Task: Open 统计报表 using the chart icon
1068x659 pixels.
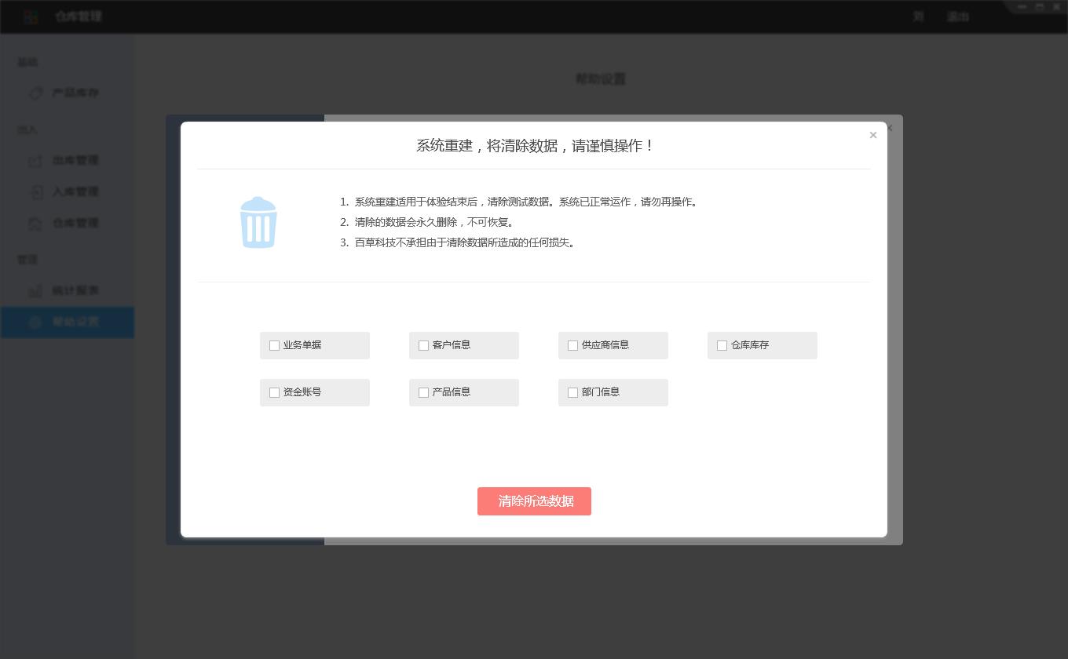Action: 35,290
